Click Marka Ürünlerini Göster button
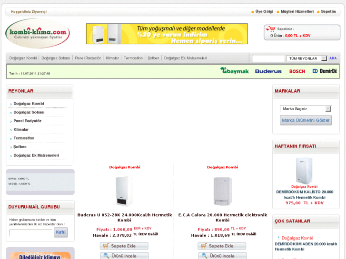This screenshot has width=346, height=259. pyautogui.click(x=306, y=120)
